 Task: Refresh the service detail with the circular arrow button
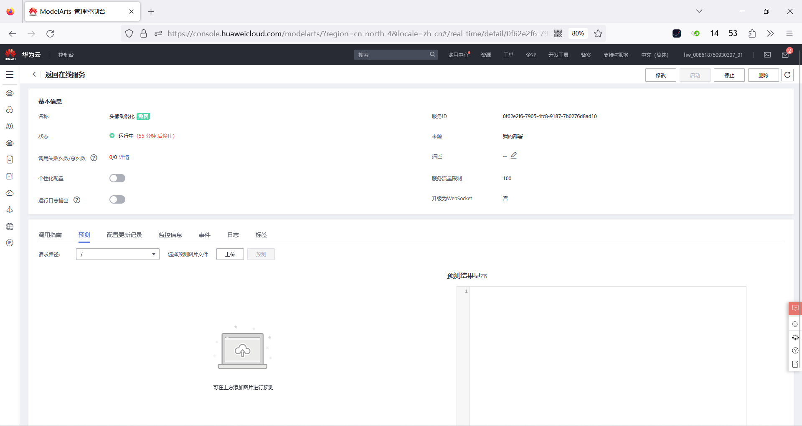pos(787,75)
